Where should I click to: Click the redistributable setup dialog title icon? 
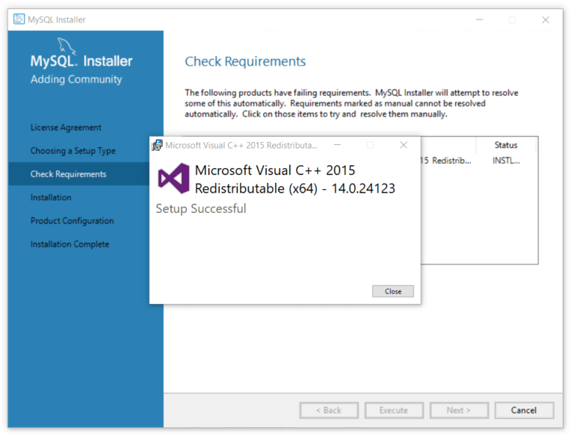(158, 146)
